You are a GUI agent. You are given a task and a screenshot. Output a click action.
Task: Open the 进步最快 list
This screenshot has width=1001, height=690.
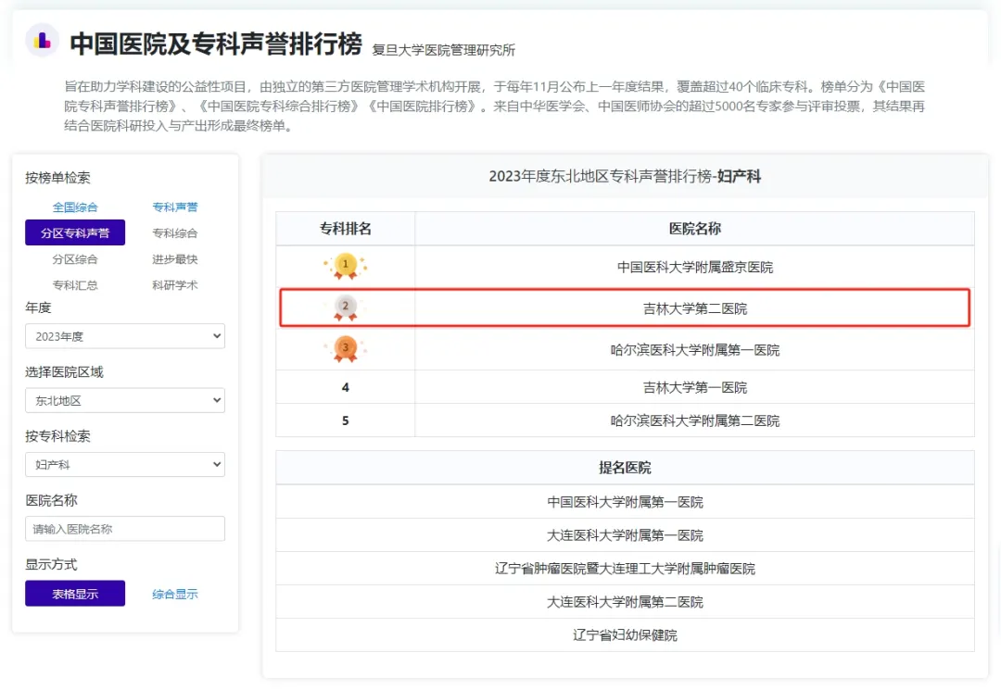[x=175, y=259]
